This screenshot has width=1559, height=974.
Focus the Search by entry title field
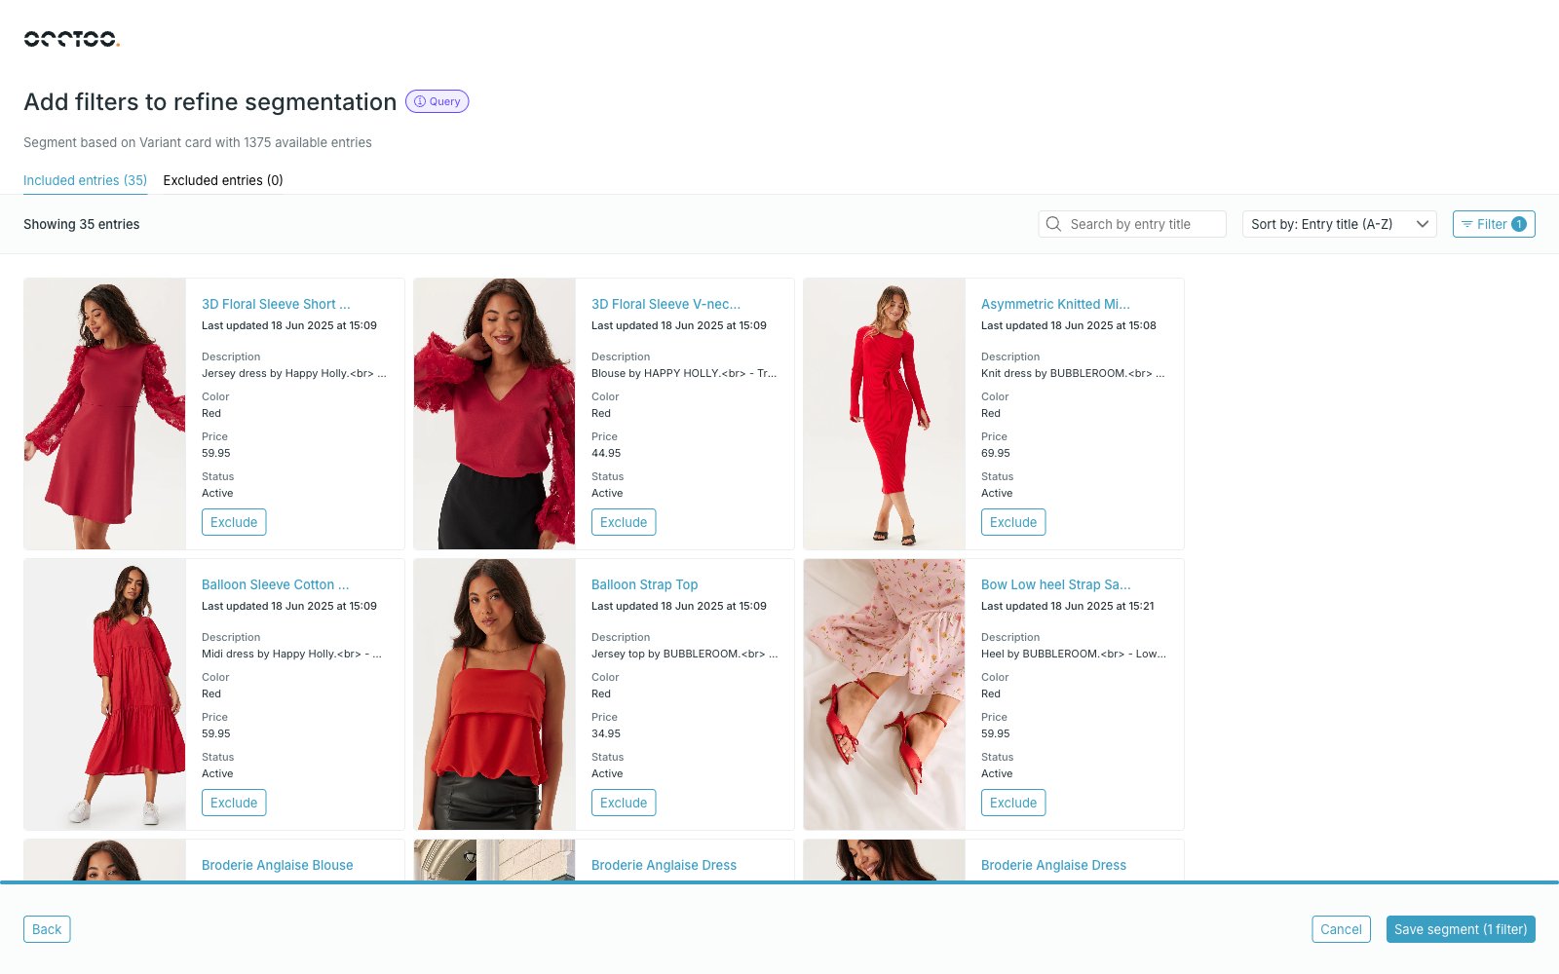pyautogui.click(x=1132, y=224)
